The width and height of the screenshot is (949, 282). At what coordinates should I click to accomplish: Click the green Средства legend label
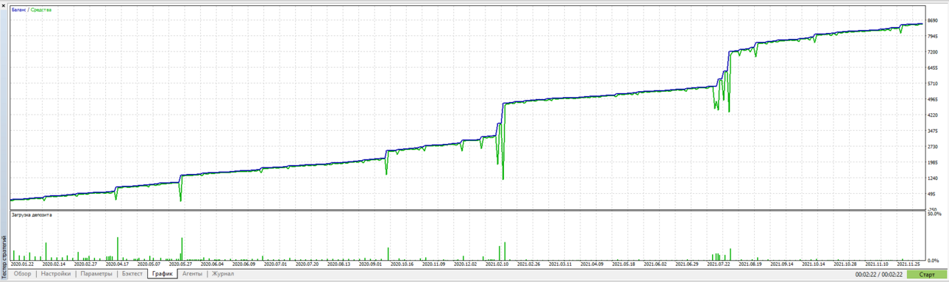(x=41, y=10)
